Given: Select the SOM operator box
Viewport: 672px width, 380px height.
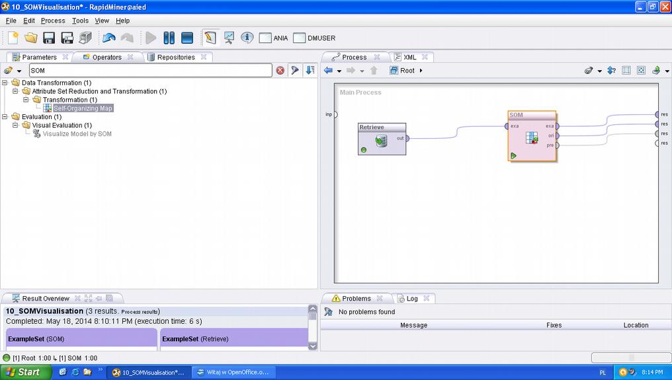Looking at the screenshot, I should (x=532, y=136).
